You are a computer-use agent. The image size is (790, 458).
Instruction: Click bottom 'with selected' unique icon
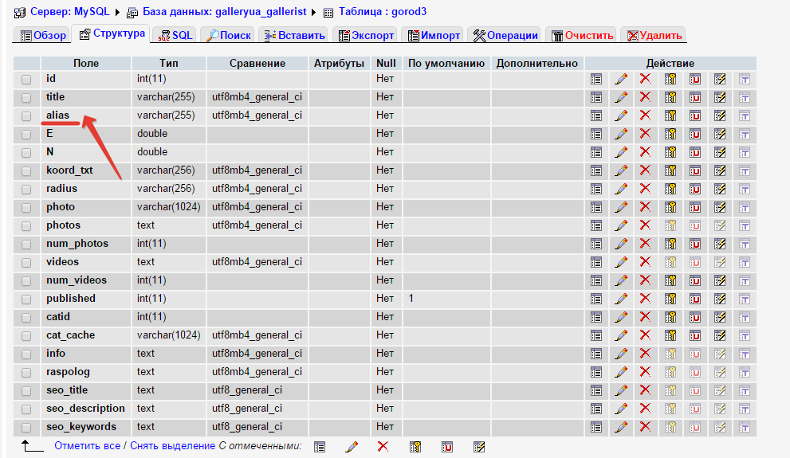click(x=447, y=446)
